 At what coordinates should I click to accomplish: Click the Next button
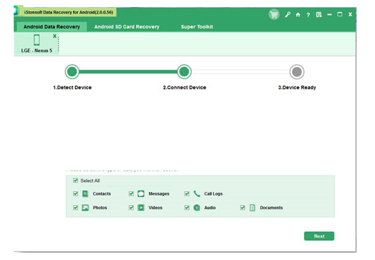point(319,236)
